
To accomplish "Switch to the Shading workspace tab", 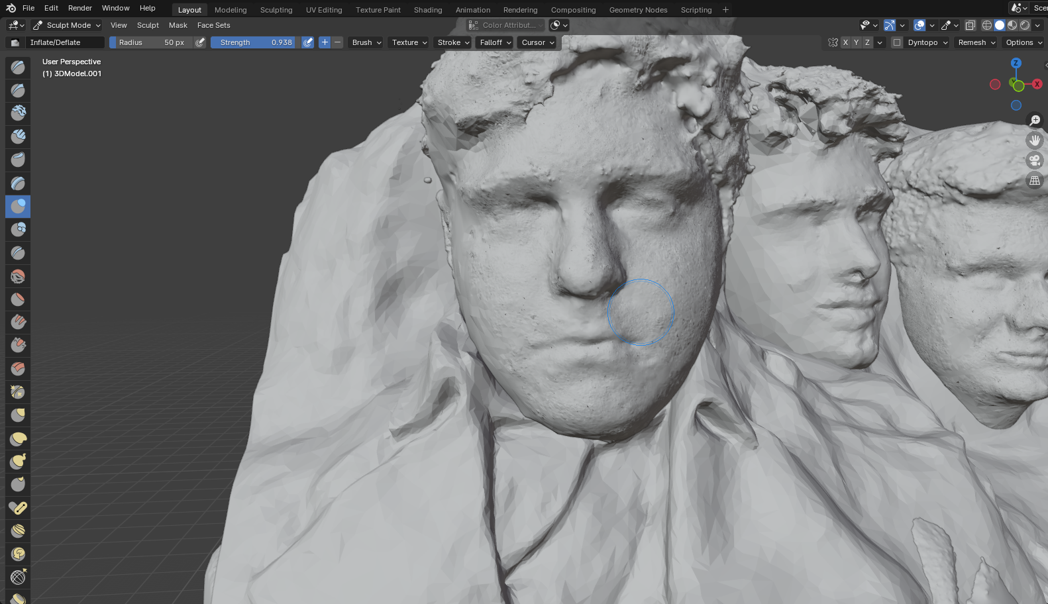I will pos(428,10).
